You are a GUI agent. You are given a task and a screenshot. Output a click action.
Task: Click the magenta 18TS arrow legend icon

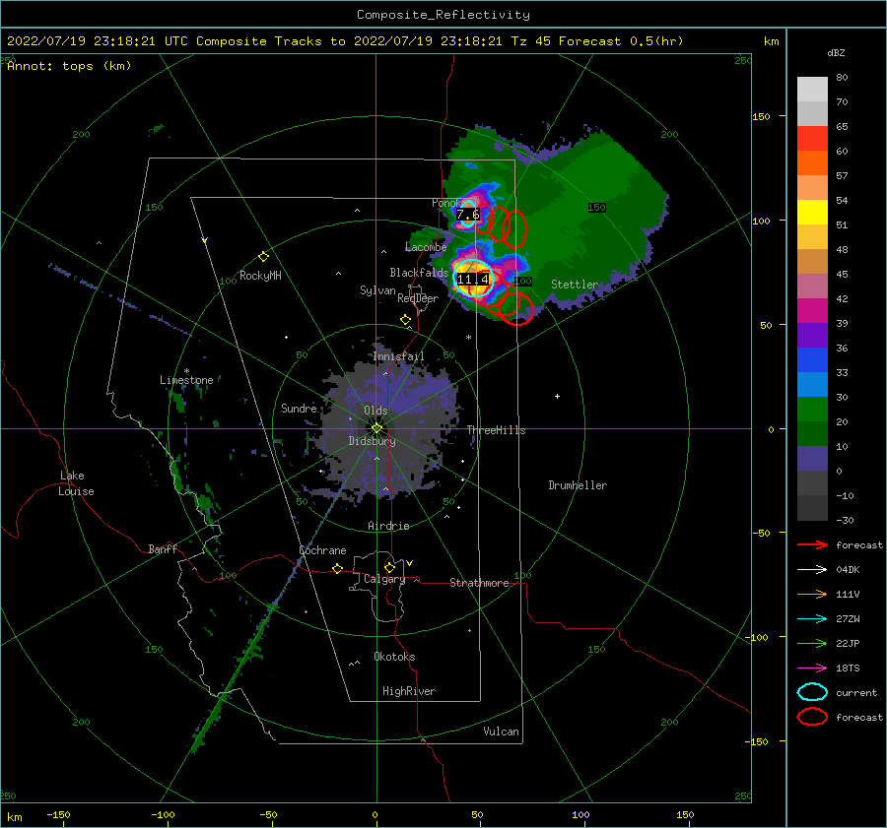coord(812,669)
